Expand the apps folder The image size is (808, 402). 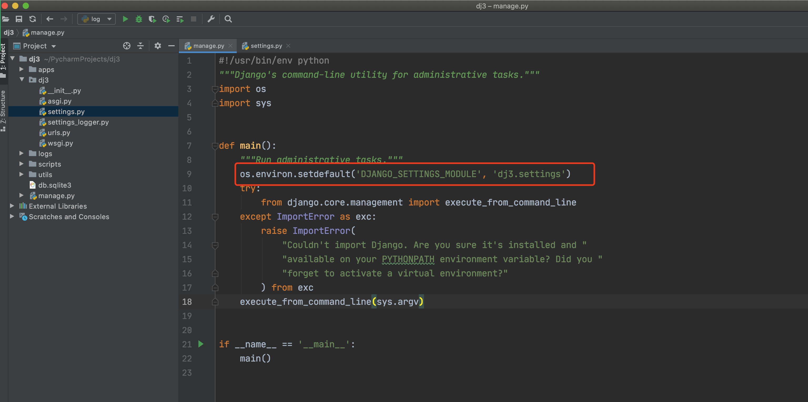click(x=21, y=69)
